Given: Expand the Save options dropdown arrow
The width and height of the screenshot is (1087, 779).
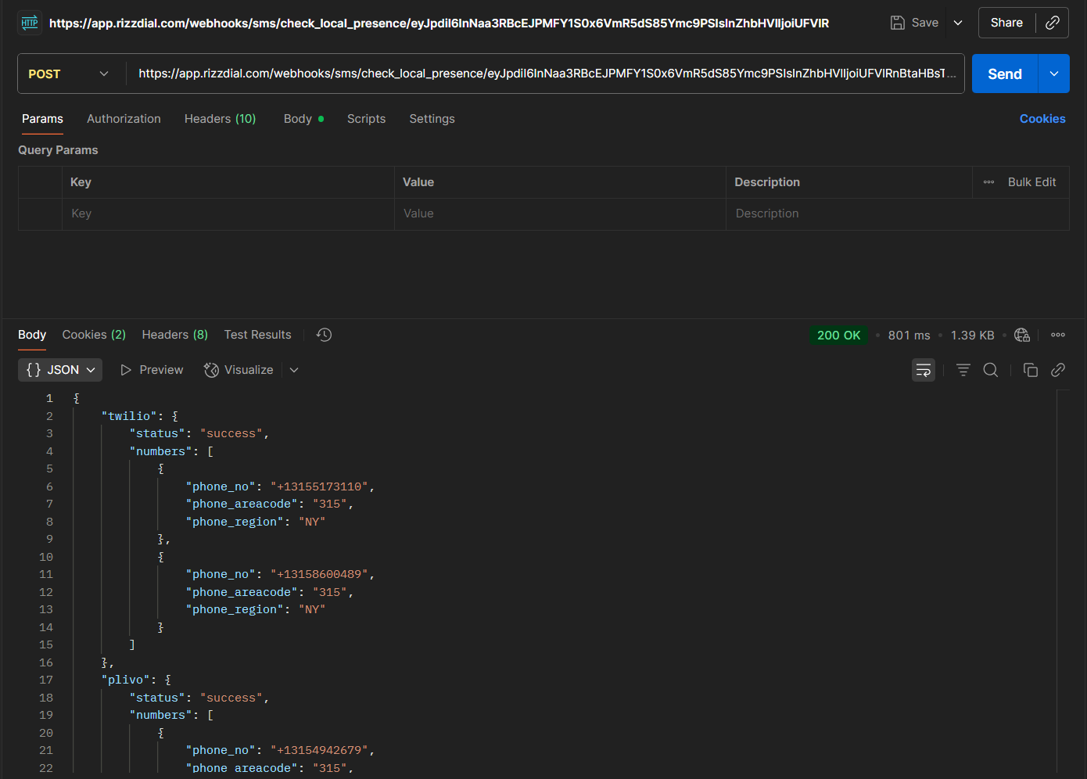Looking at the screenshot, I should click(958, 23).
